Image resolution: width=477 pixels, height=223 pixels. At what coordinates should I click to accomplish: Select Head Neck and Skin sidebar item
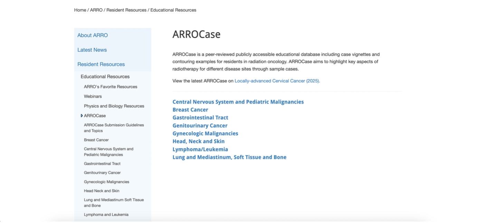102,191
